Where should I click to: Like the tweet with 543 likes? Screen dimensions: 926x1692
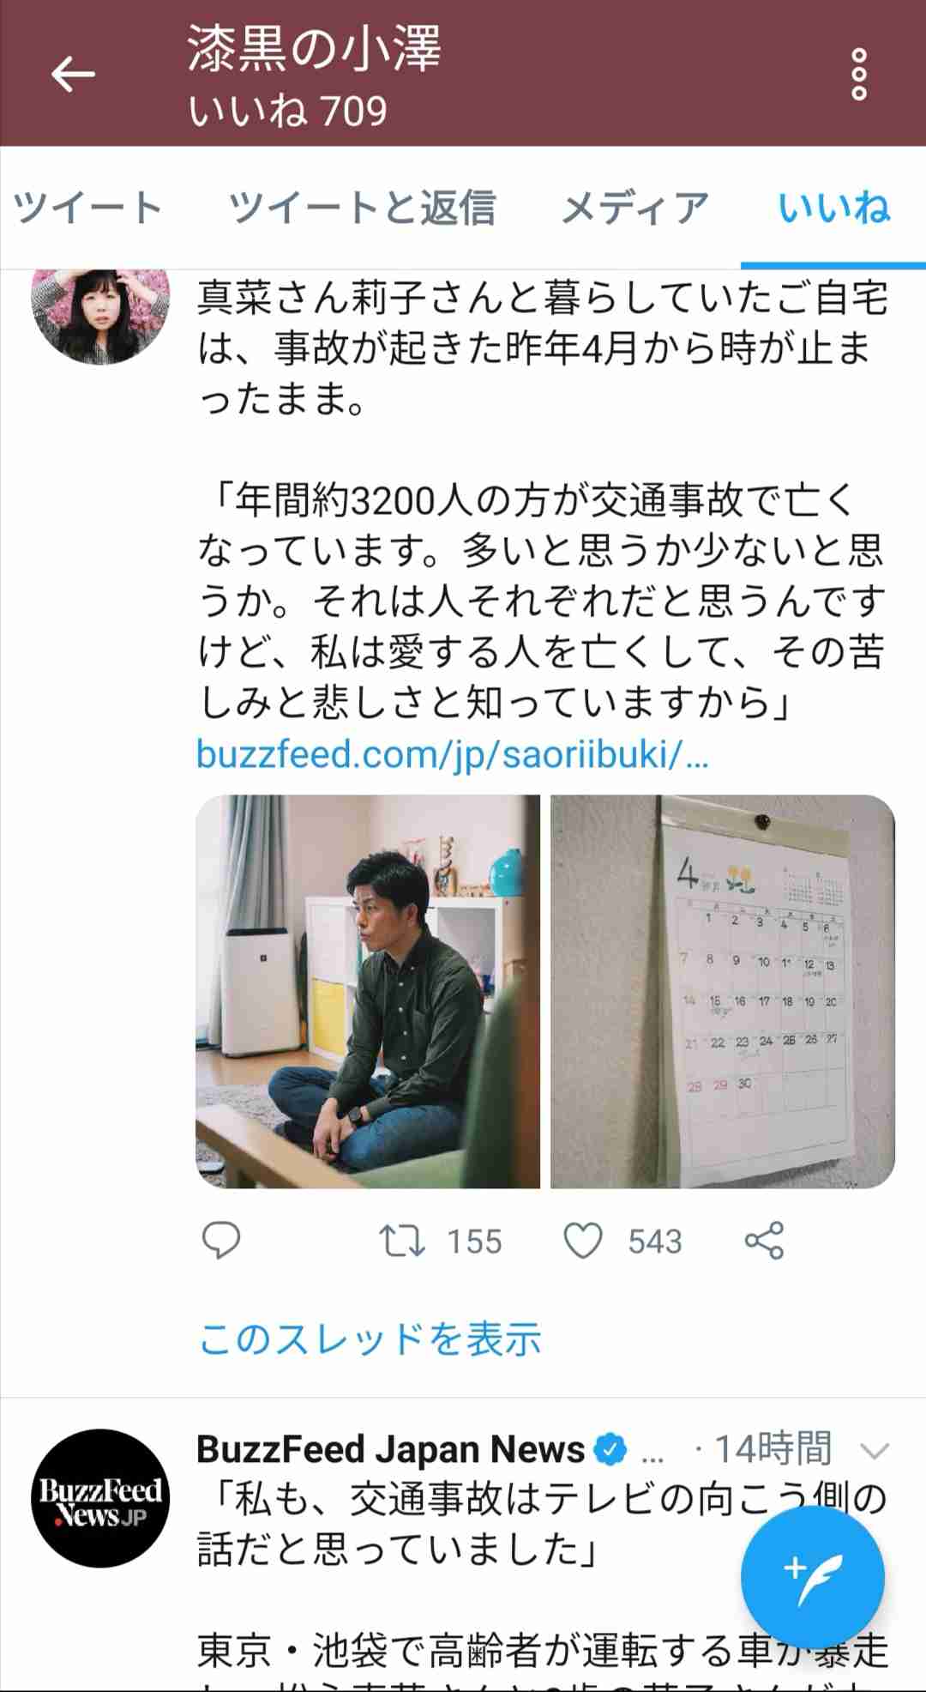coord(583,1241)
